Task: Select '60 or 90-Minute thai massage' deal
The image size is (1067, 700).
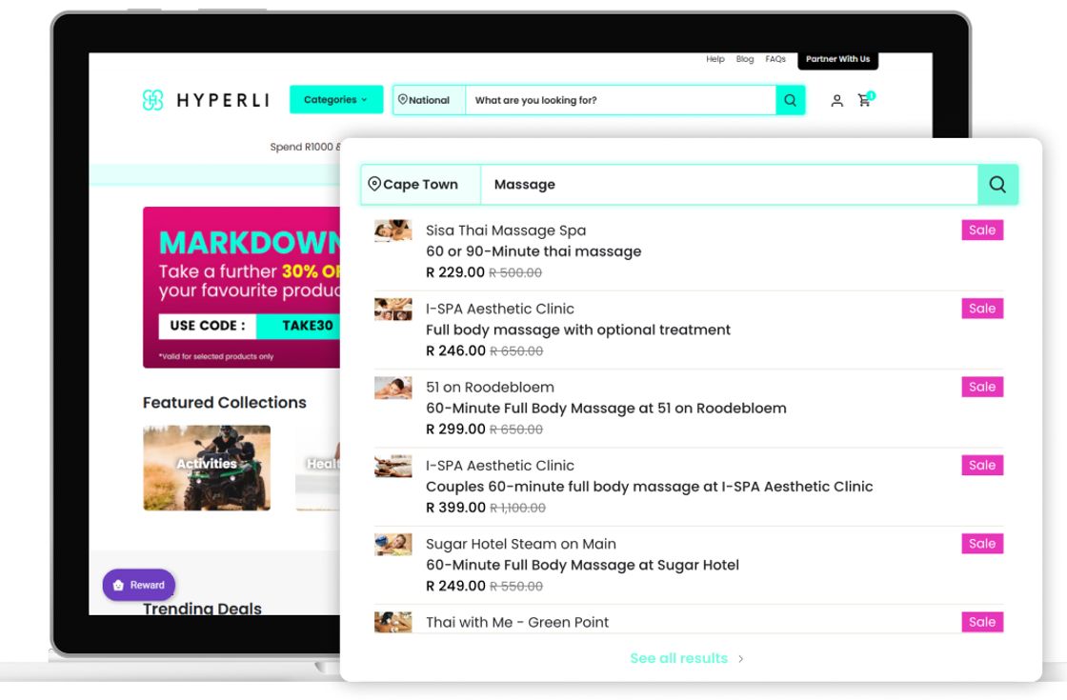Action: coord(533,251)
